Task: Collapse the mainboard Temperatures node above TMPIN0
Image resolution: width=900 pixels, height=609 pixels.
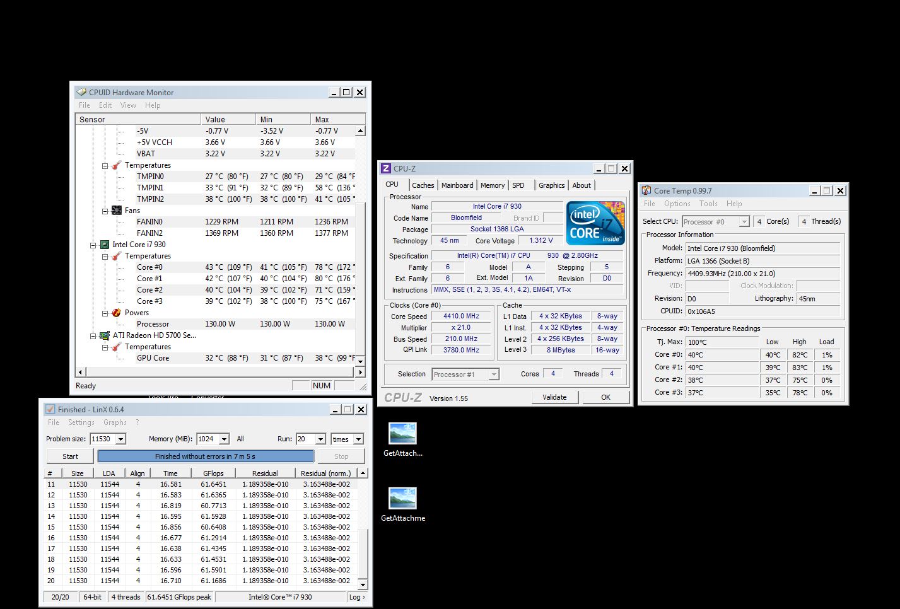Action: click(x=105, y=165)
